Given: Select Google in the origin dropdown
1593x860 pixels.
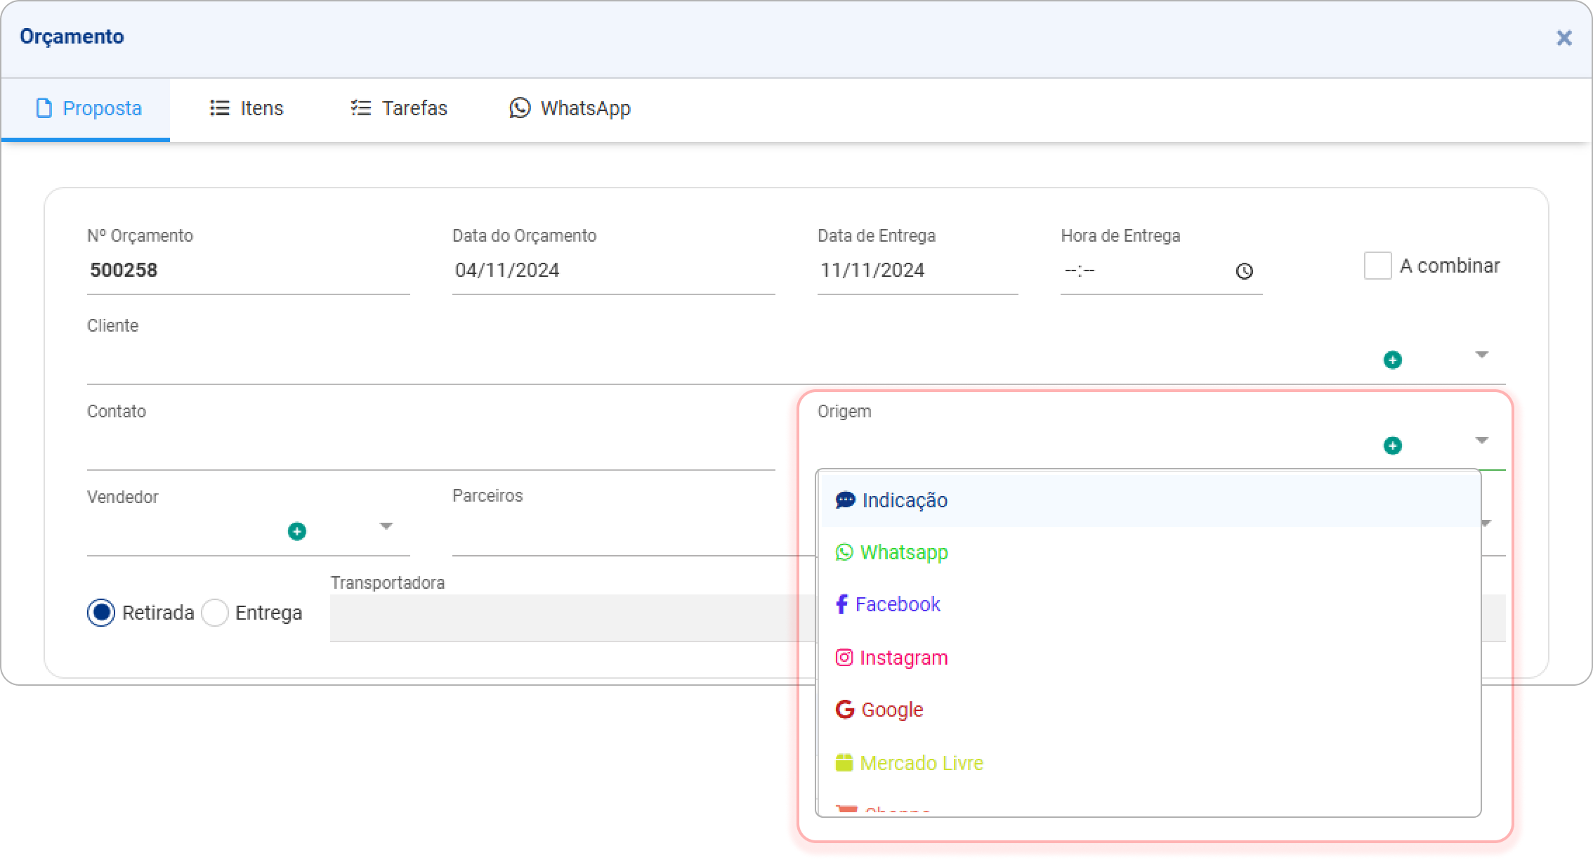Looking at the screenshot, I should pos(891,710).
